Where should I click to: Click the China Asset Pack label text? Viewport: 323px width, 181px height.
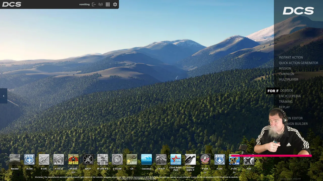pos(175,169)
